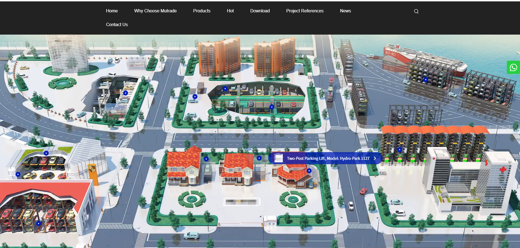Select hotspot on the rightmost red-roof house

[309, 171]
